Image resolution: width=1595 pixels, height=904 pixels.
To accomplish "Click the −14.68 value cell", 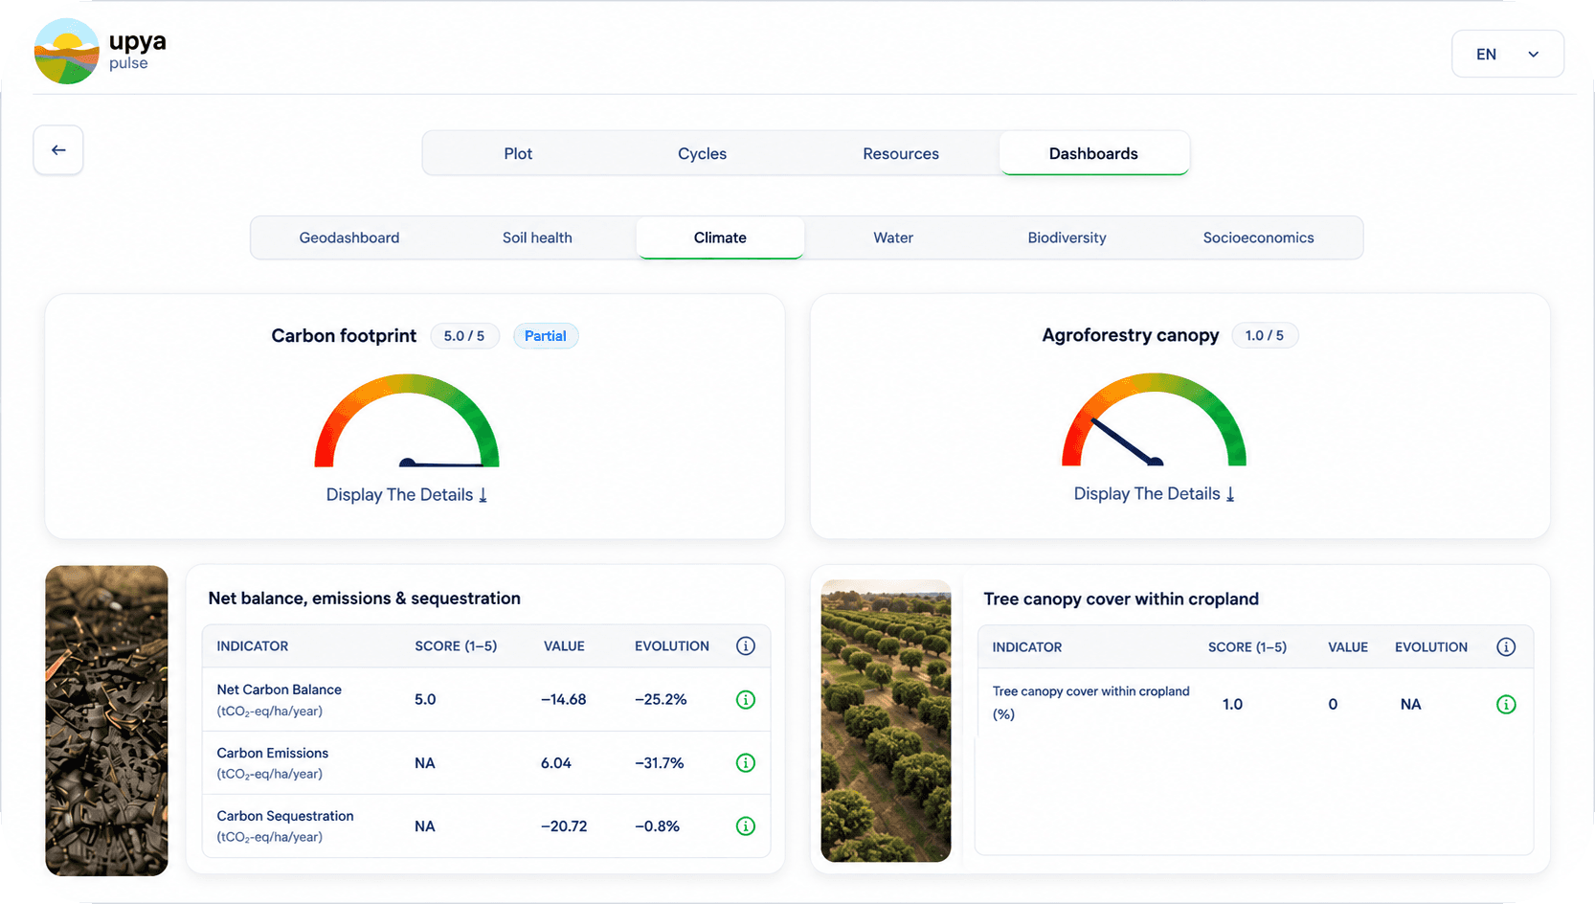I will [x=563, y=700].
